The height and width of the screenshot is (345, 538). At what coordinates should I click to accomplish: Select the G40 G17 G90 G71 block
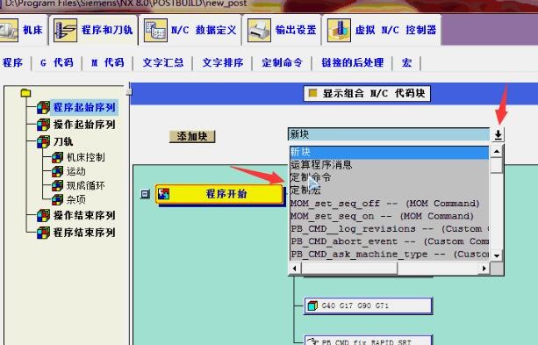pyautogui.click(x=368, y=305)
